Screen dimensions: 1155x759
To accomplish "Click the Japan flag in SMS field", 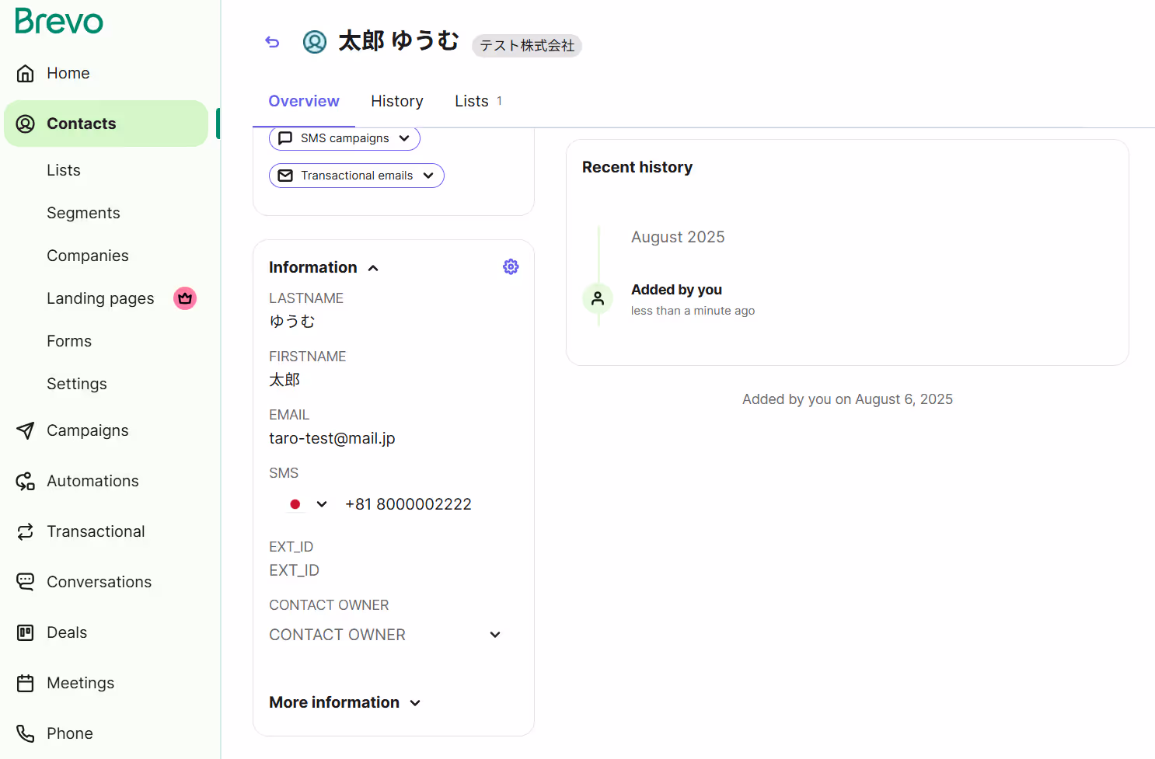I will [295, 504].
